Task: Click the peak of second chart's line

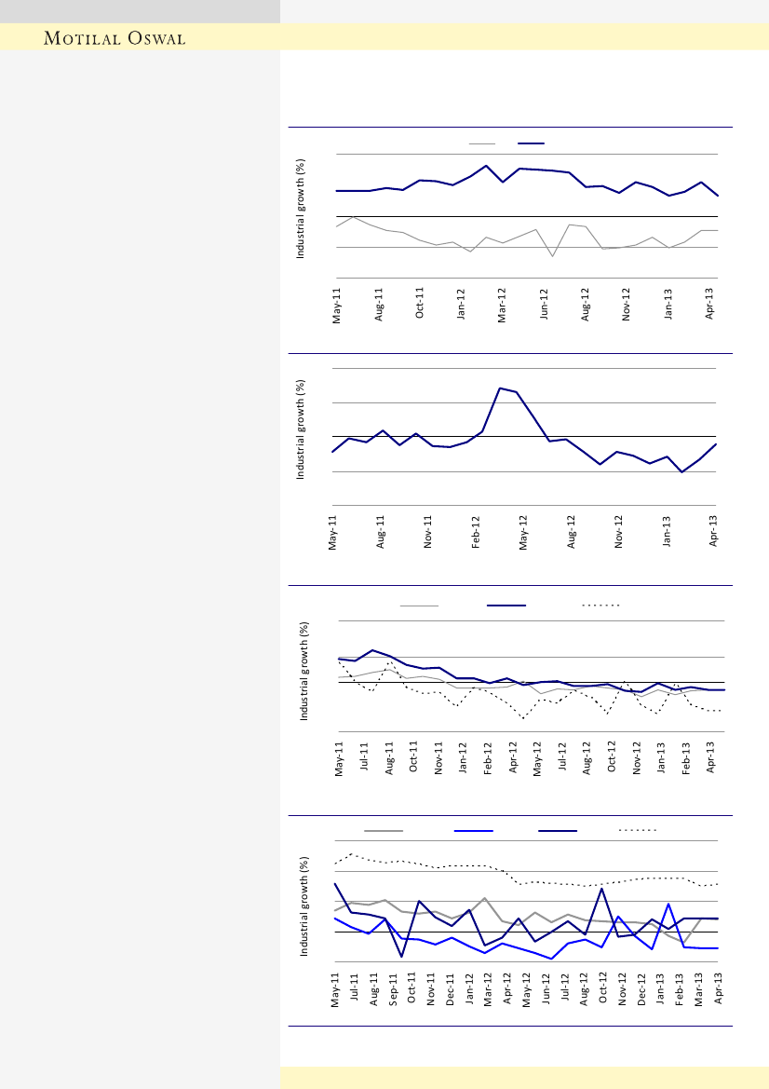Action: click(500, 388)
